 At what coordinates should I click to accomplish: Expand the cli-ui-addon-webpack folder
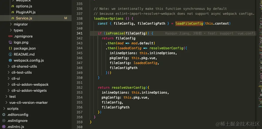tap(30, 84)
